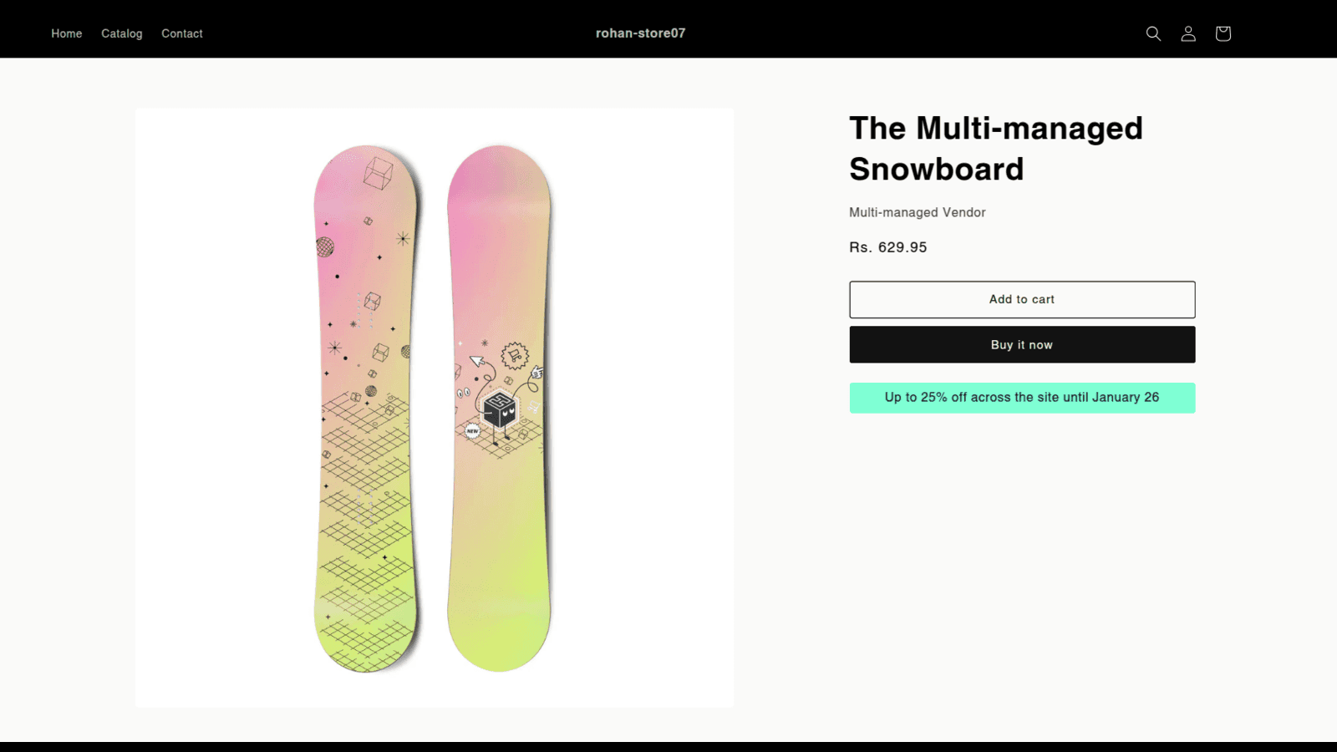Viewport: 1337px width, 752px height.
Task: Open the search icon in header
Action: click(x=1153, y=33)
